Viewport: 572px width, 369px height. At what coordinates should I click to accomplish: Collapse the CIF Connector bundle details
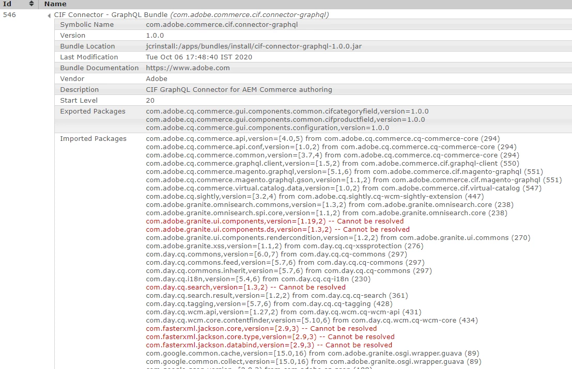[49, 15]
